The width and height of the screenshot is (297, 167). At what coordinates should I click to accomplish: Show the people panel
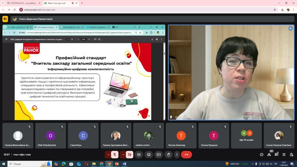[269, 155]
